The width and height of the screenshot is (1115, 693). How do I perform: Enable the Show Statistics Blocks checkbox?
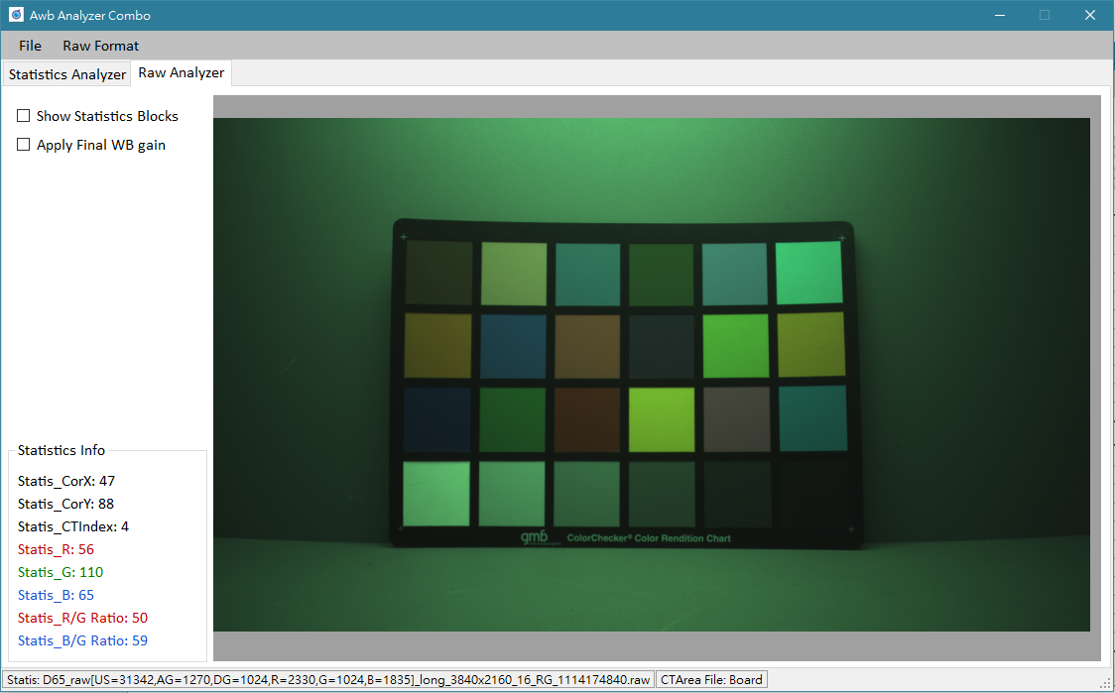coord(24,116)
